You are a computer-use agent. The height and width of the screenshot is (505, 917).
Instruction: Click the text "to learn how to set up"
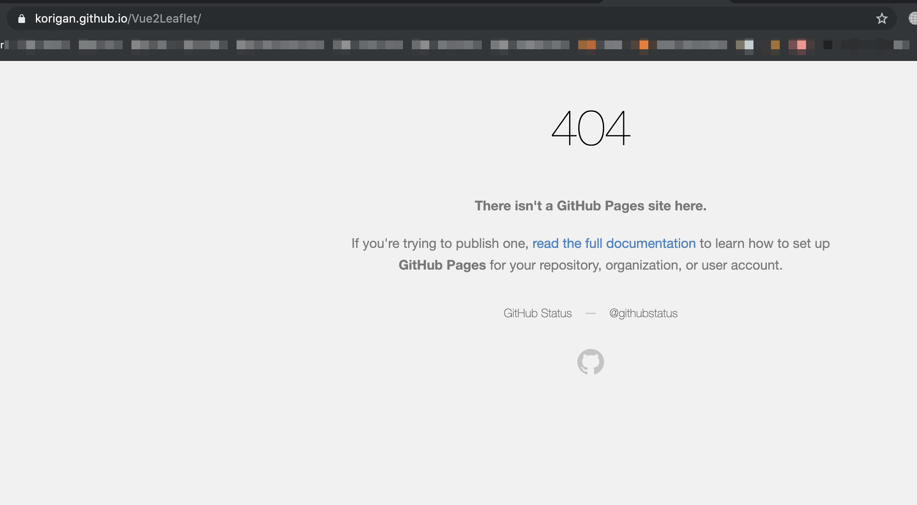tap(765, 243)
